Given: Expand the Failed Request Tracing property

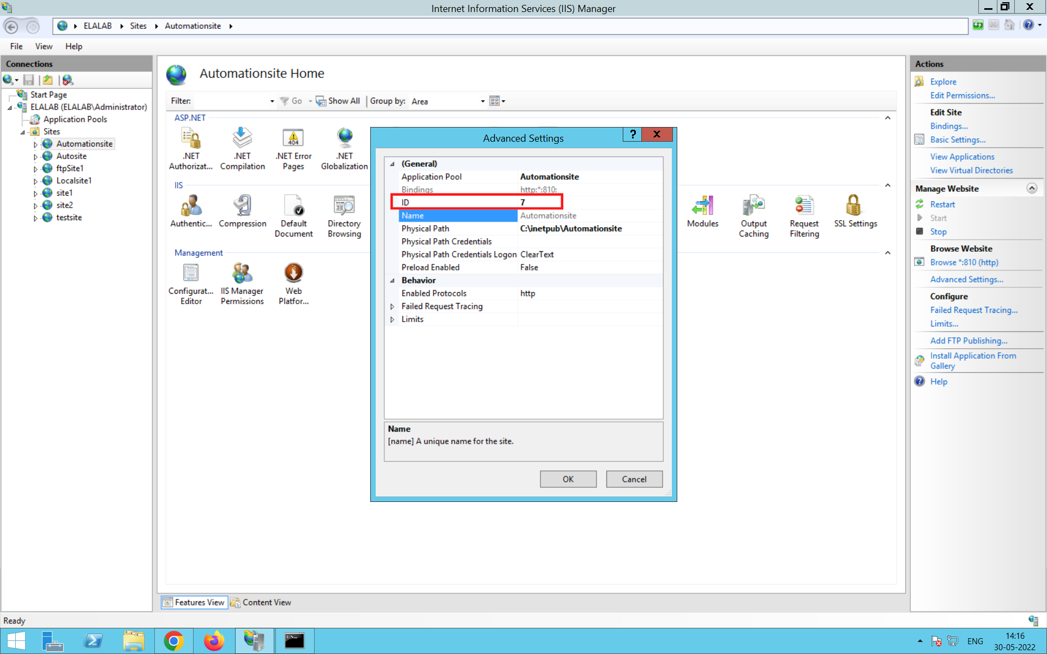Looking at the screenshot, I should (x=392, y=306).
